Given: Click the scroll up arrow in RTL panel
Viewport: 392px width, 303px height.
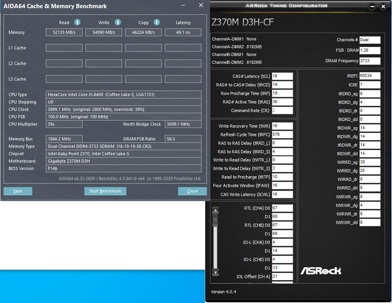Looking at the screenshot, I should (x=215, y=210).
